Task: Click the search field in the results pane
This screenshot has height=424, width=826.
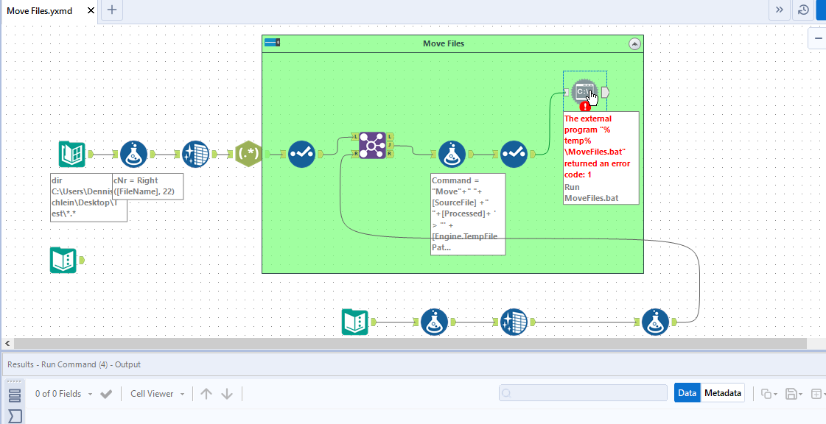Action: [x=582, y=393]
